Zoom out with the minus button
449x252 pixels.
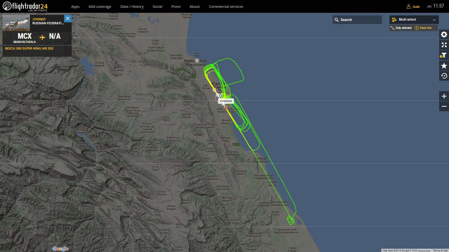(x=444, y=106)
